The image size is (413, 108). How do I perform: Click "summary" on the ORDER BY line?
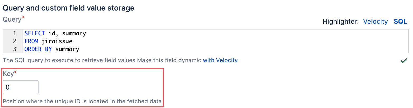[67, 49]
